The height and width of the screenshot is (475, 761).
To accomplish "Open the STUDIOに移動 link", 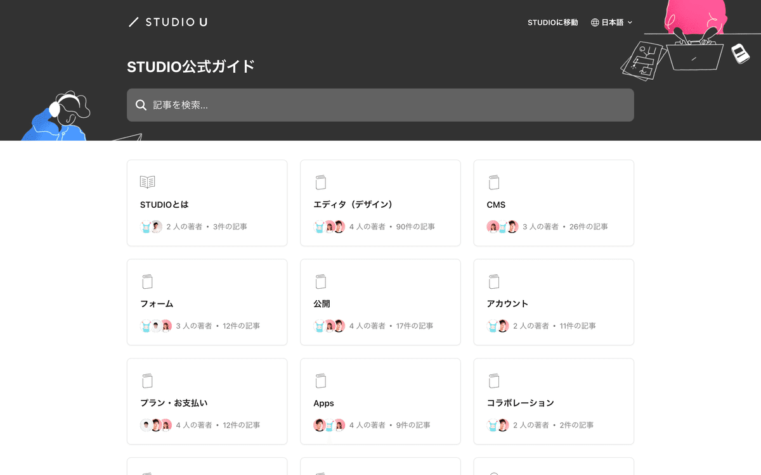I will click(553, 22).
